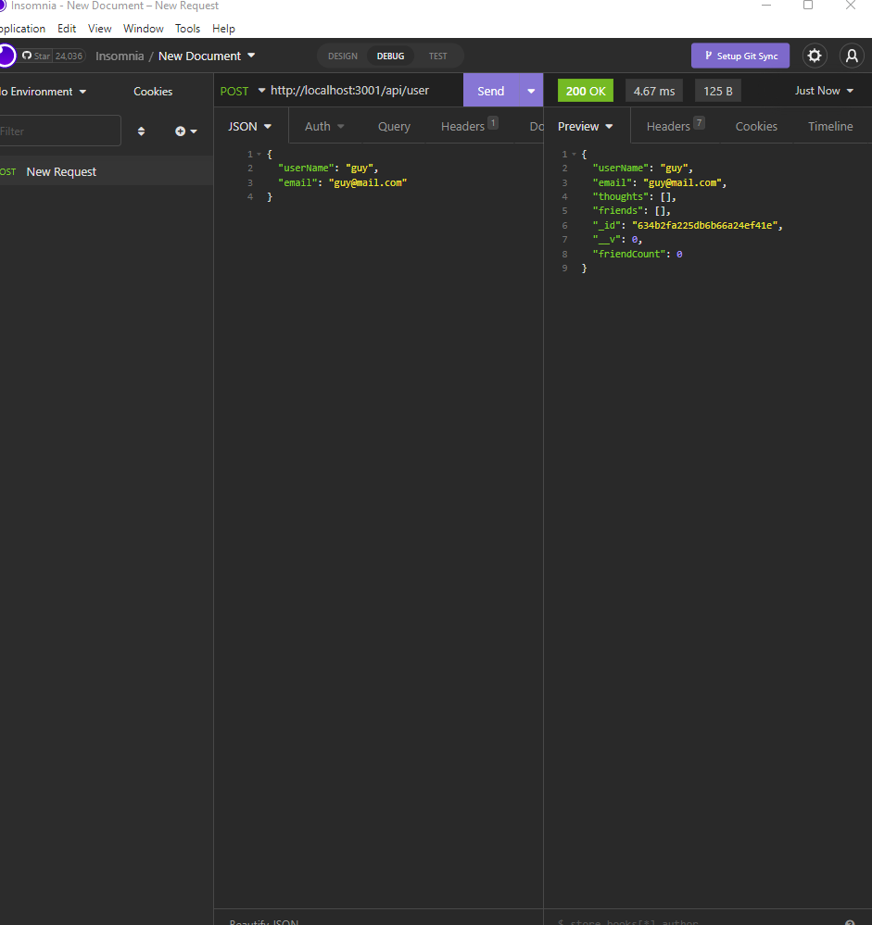Select the New Request in the sidebar

61,171
